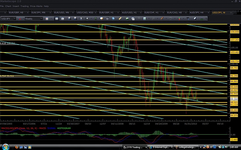Screen dimensions: 241x150
Task: Expand arrow next to chart type icon
Action: coord(51,19)
